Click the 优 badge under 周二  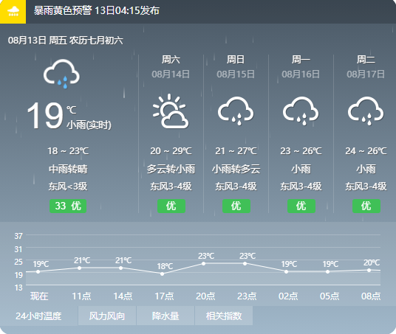366,206
